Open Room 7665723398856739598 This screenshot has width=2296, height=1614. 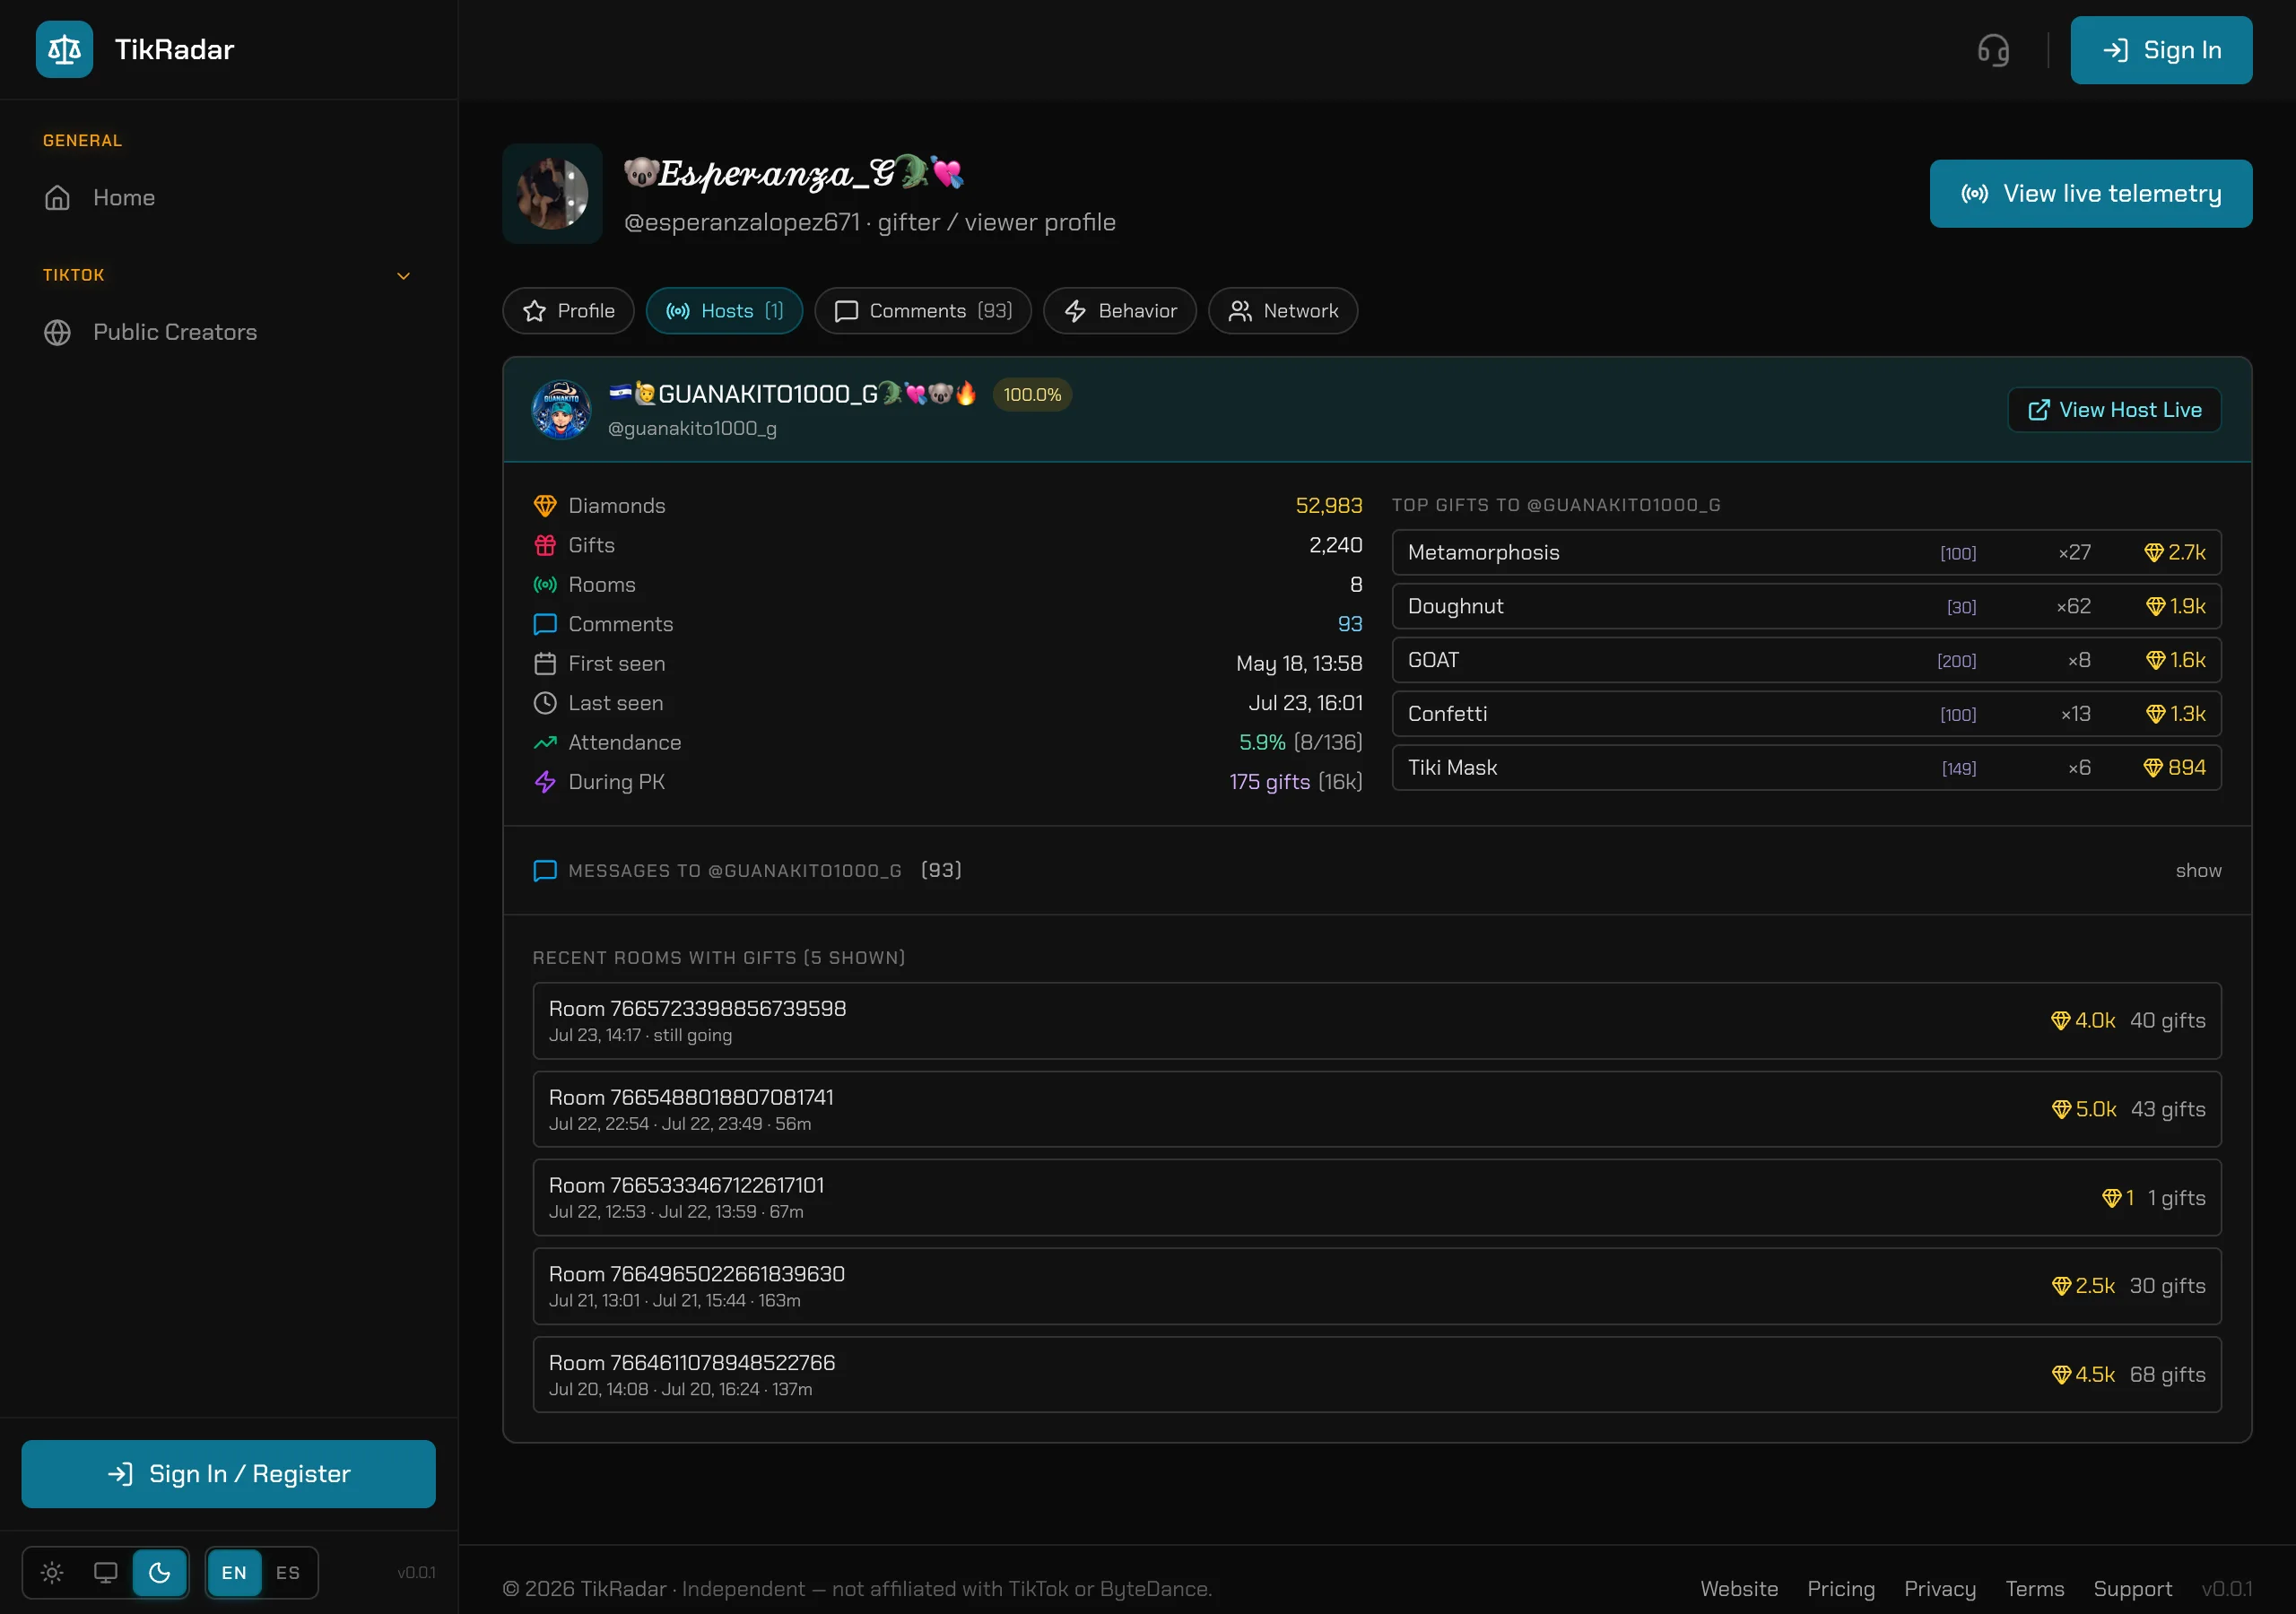click(1376, 1021)
